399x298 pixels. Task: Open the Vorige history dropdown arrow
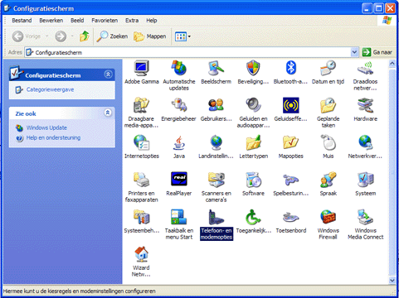click(46, 36)
